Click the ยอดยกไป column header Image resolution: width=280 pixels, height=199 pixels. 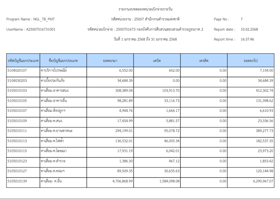(x=251, y=60)
